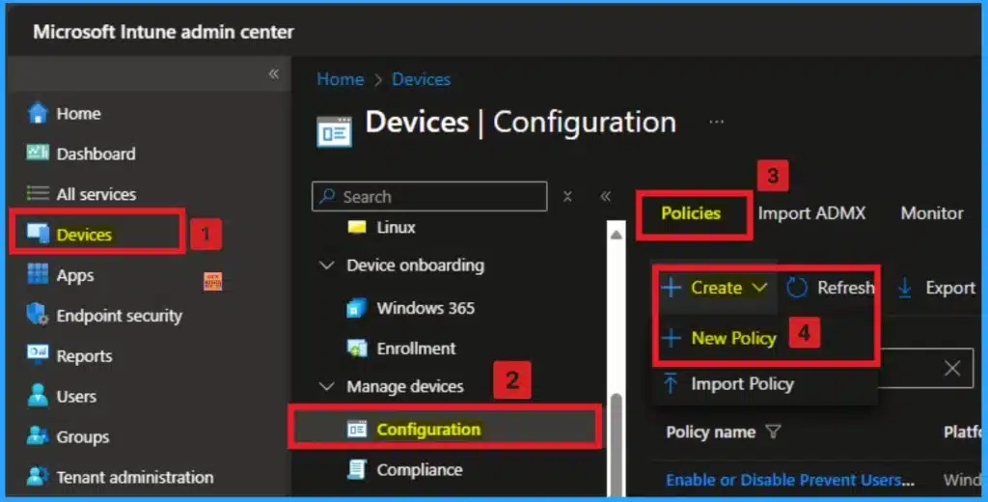
Task: Select Windows 365 tree item text
Action: pyautogui.click(x=425, y=308)
